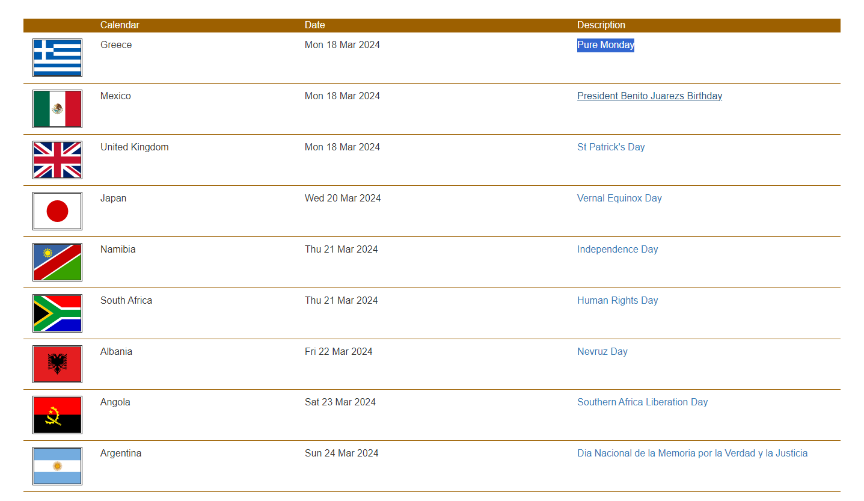Open President Benito Juarezs Birthday link
Image resolution: width=864 pixels, height=501 pixels.
point(649,96)
